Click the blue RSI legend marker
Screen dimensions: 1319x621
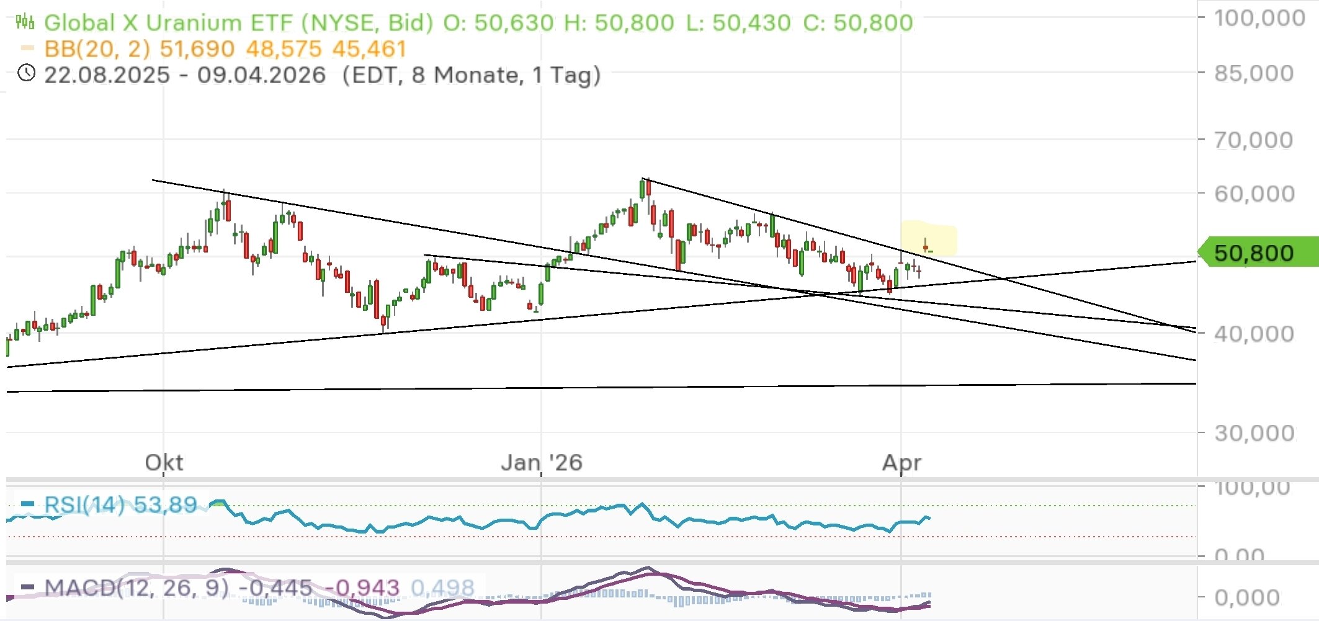(x=27, y=504)
